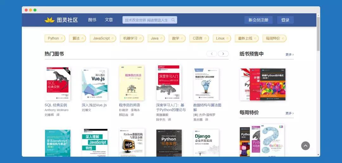Click the back-to-top round arrow button
This screenshot has height=163, width=342.
pyautogui.click(x=305, y=146)
